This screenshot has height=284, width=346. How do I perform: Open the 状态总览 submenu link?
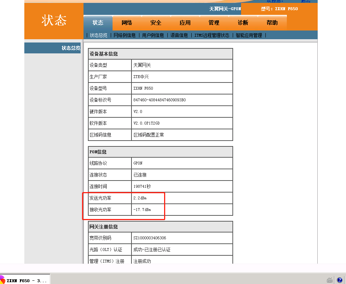(x=99, y=35)
